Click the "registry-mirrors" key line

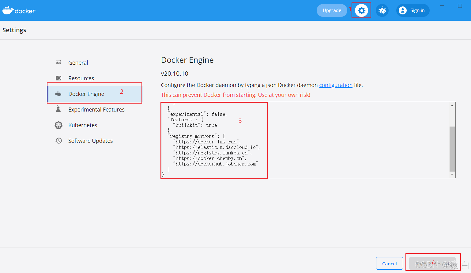(x=196, y=136)
